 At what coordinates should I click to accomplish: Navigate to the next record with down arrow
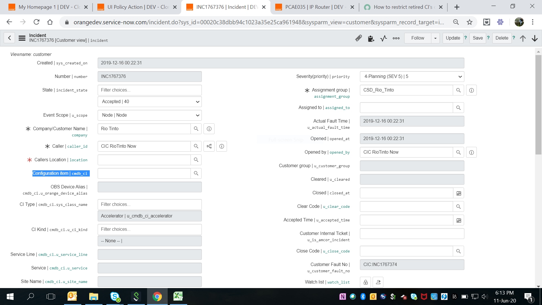535,38
